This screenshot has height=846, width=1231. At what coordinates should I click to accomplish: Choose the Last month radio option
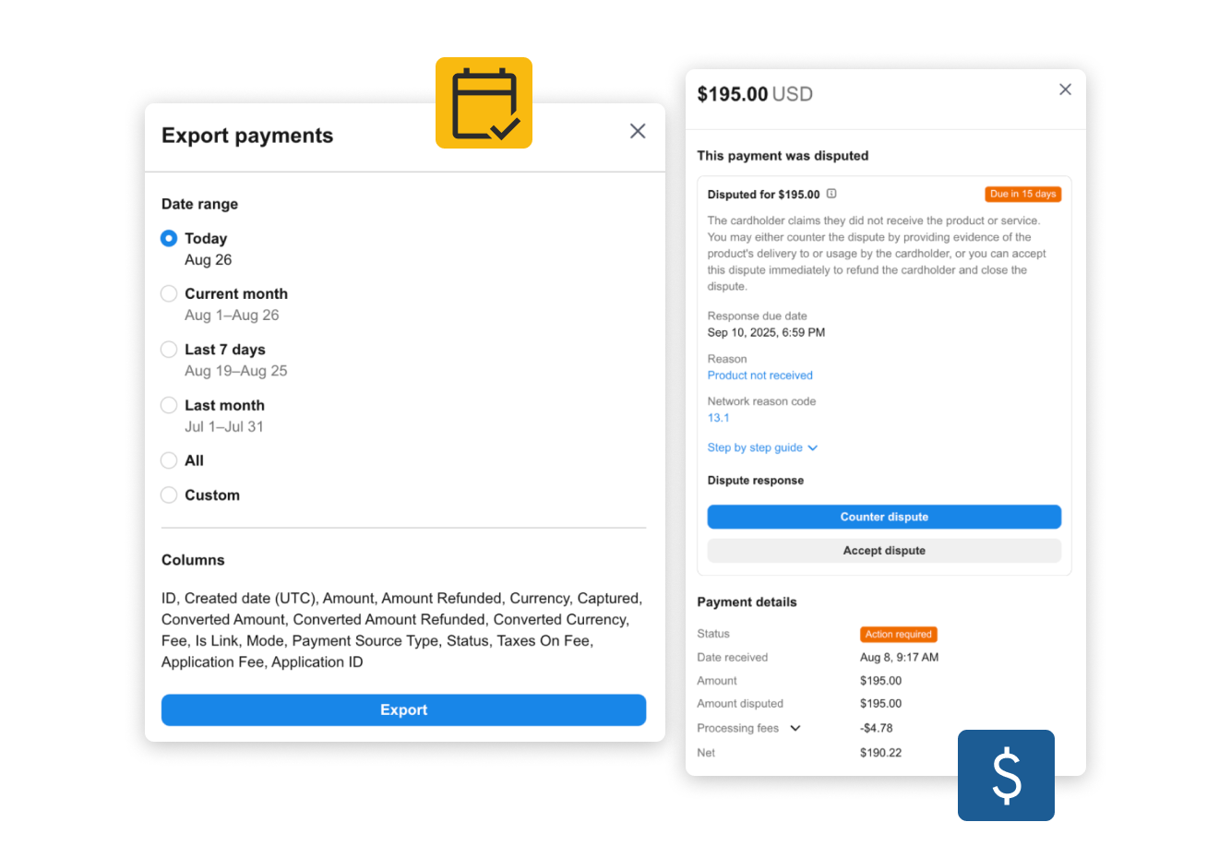point(169,405)
